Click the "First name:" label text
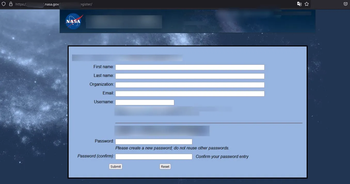This screenshot has height=184, width=350. coord(104,67)
